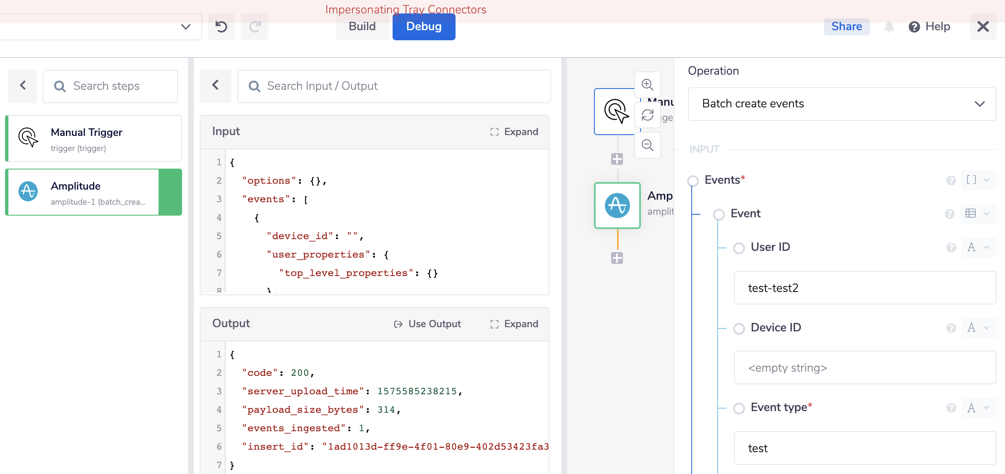Open notifications bell icon
This screenshot has width=1005, height=474.
coord(889,27)
